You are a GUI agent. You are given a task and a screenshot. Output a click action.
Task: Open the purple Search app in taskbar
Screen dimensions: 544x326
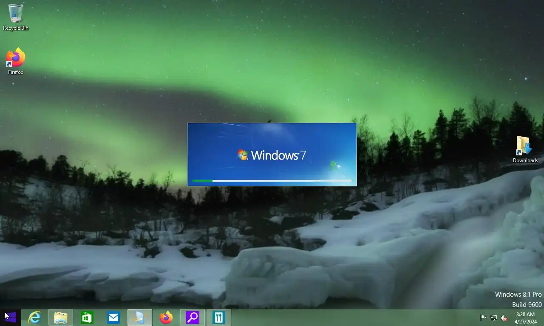[x=193, y=318]
